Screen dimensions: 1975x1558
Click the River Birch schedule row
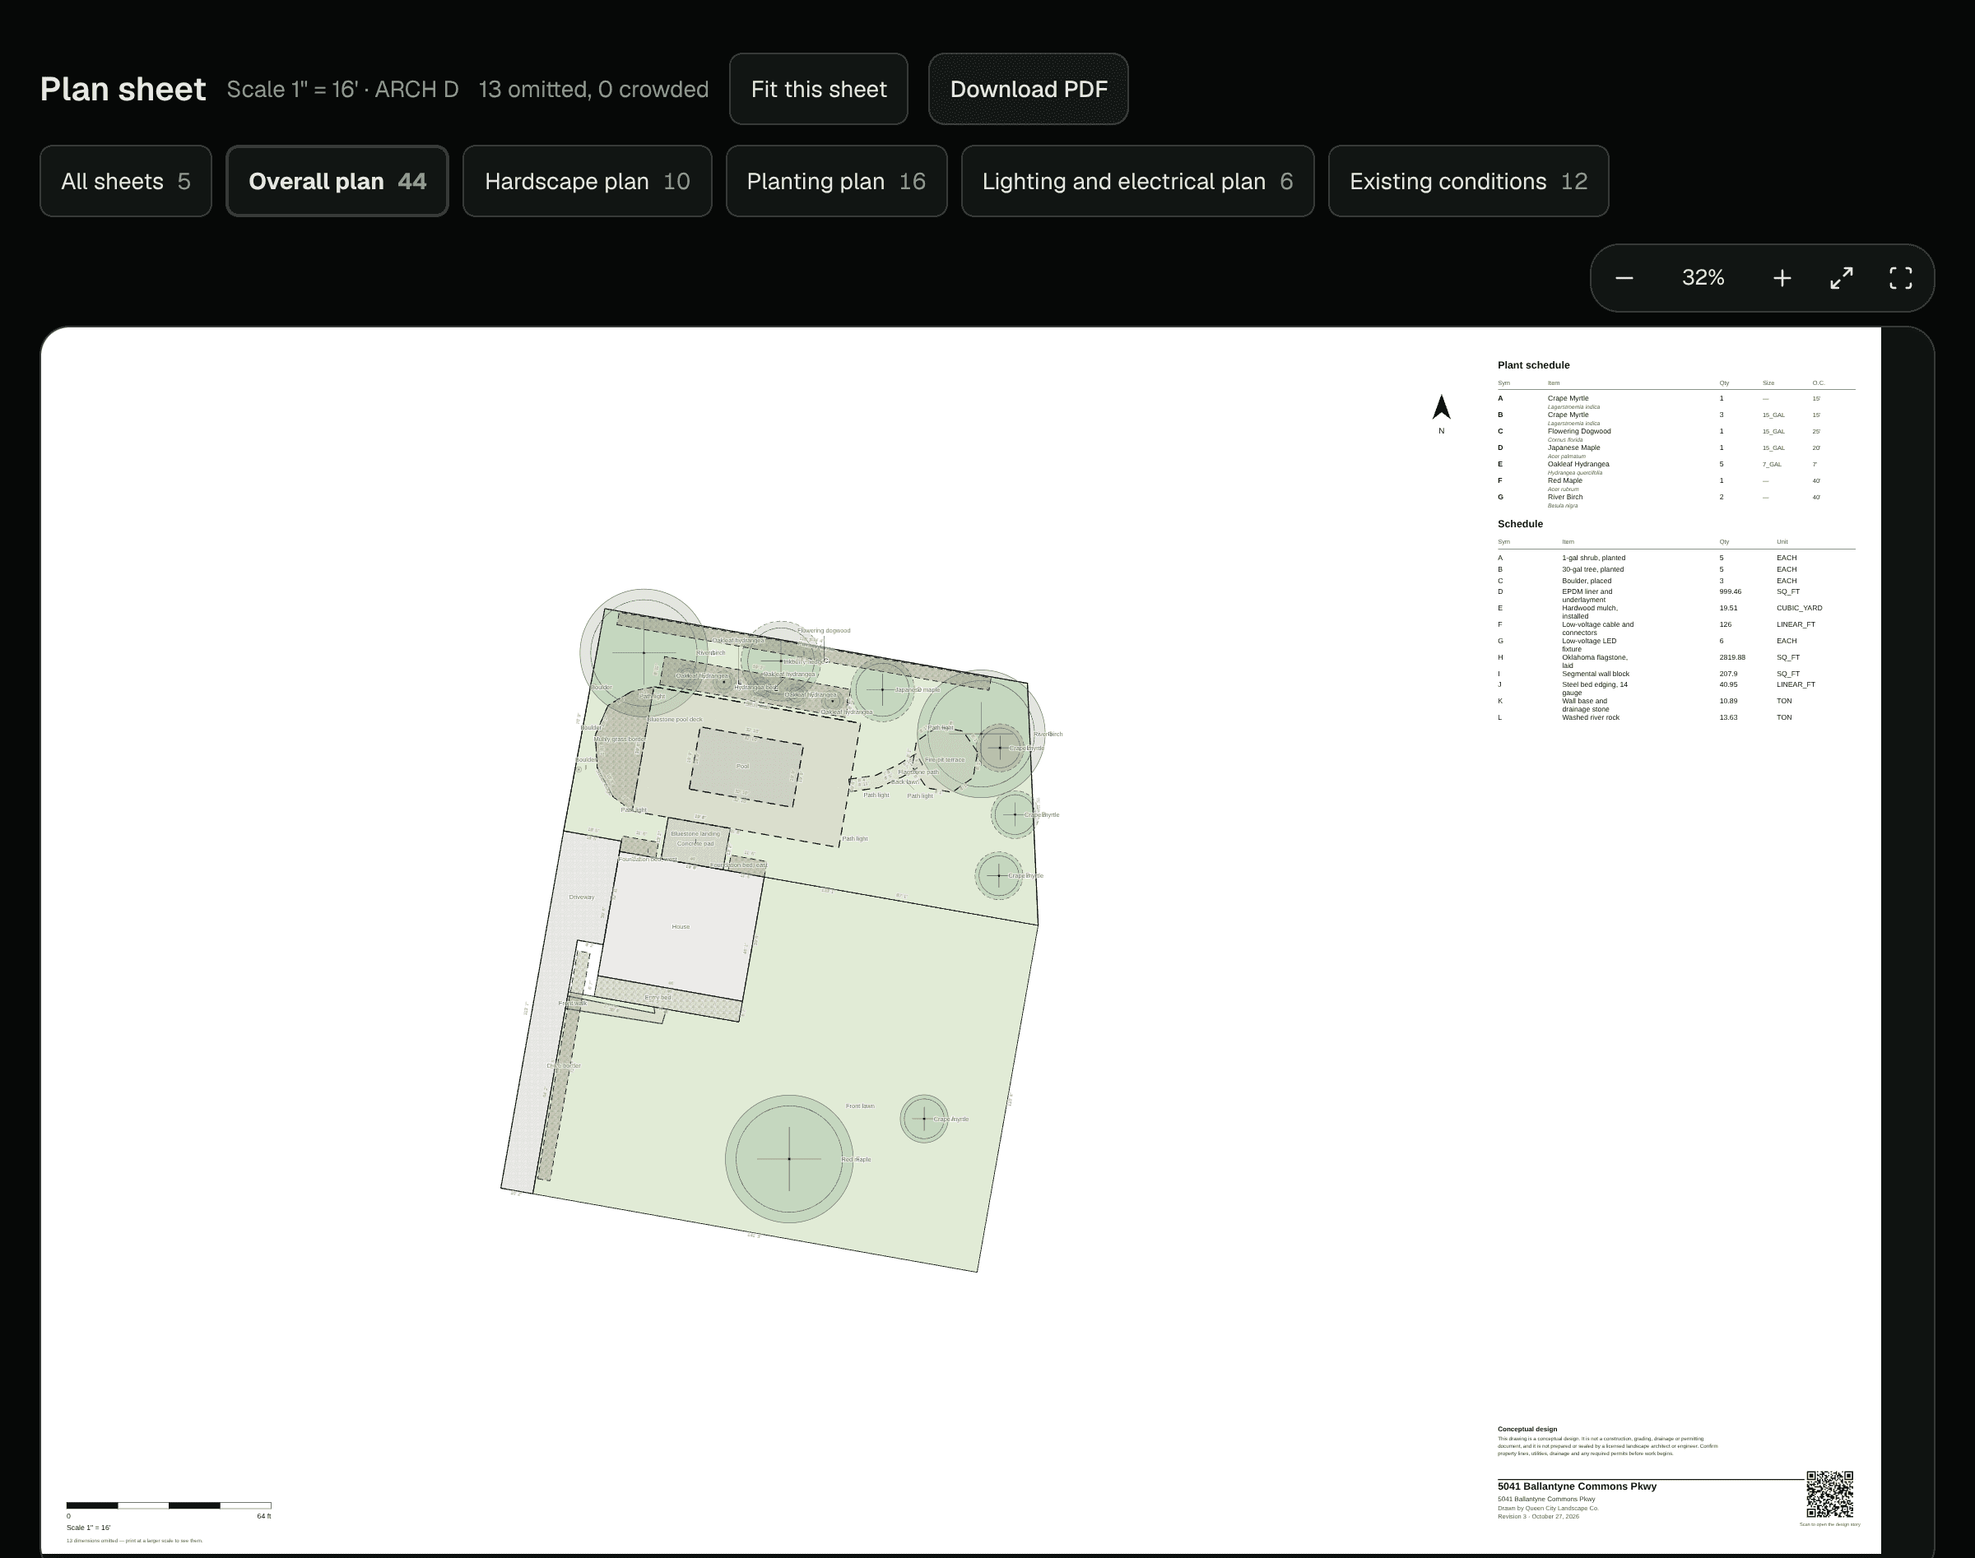[x=1675, y=501]
